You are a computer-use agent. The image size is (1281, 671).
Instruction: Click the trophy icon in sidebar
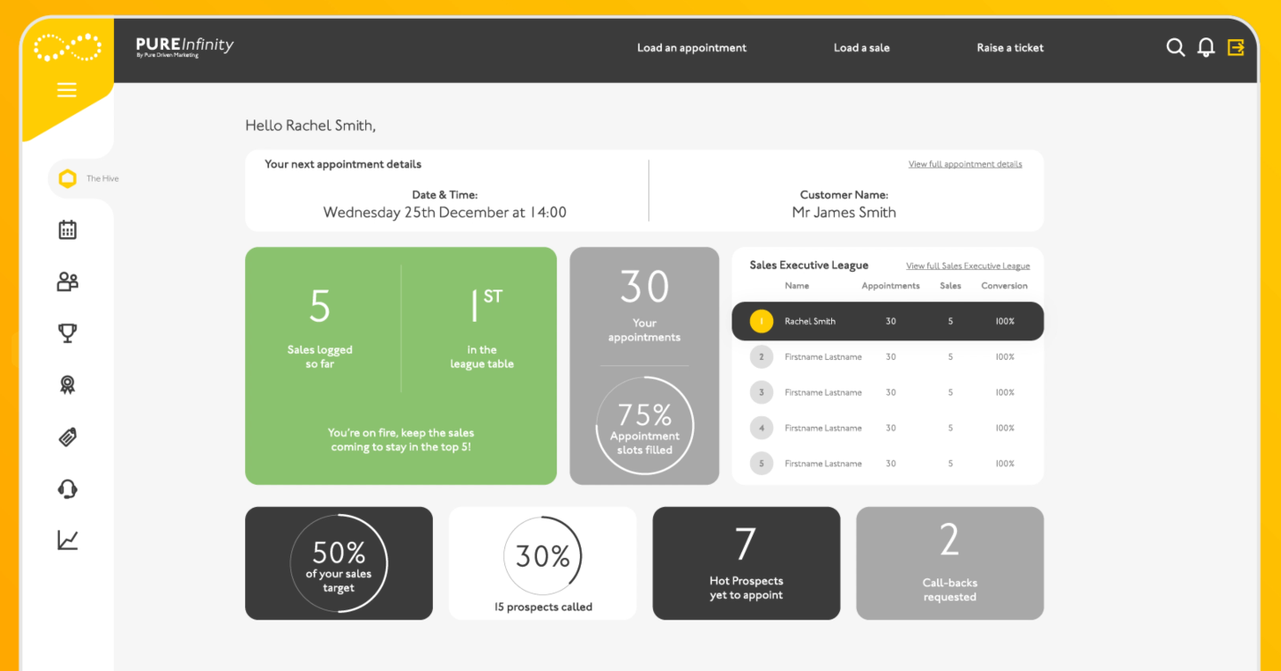[x=68, y=333]
